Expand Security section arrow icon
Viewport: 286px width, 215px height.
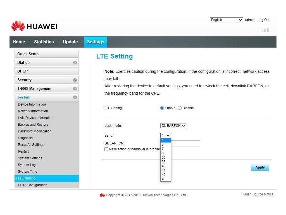75,80
